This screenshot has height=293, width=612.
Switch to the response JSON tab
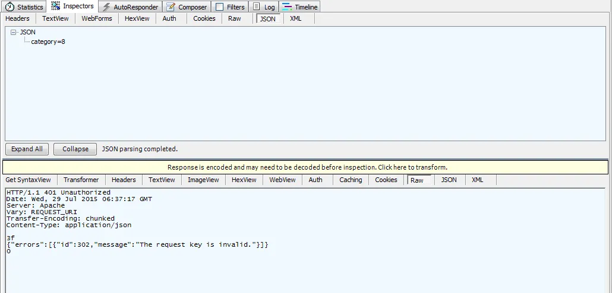(449, 180)
